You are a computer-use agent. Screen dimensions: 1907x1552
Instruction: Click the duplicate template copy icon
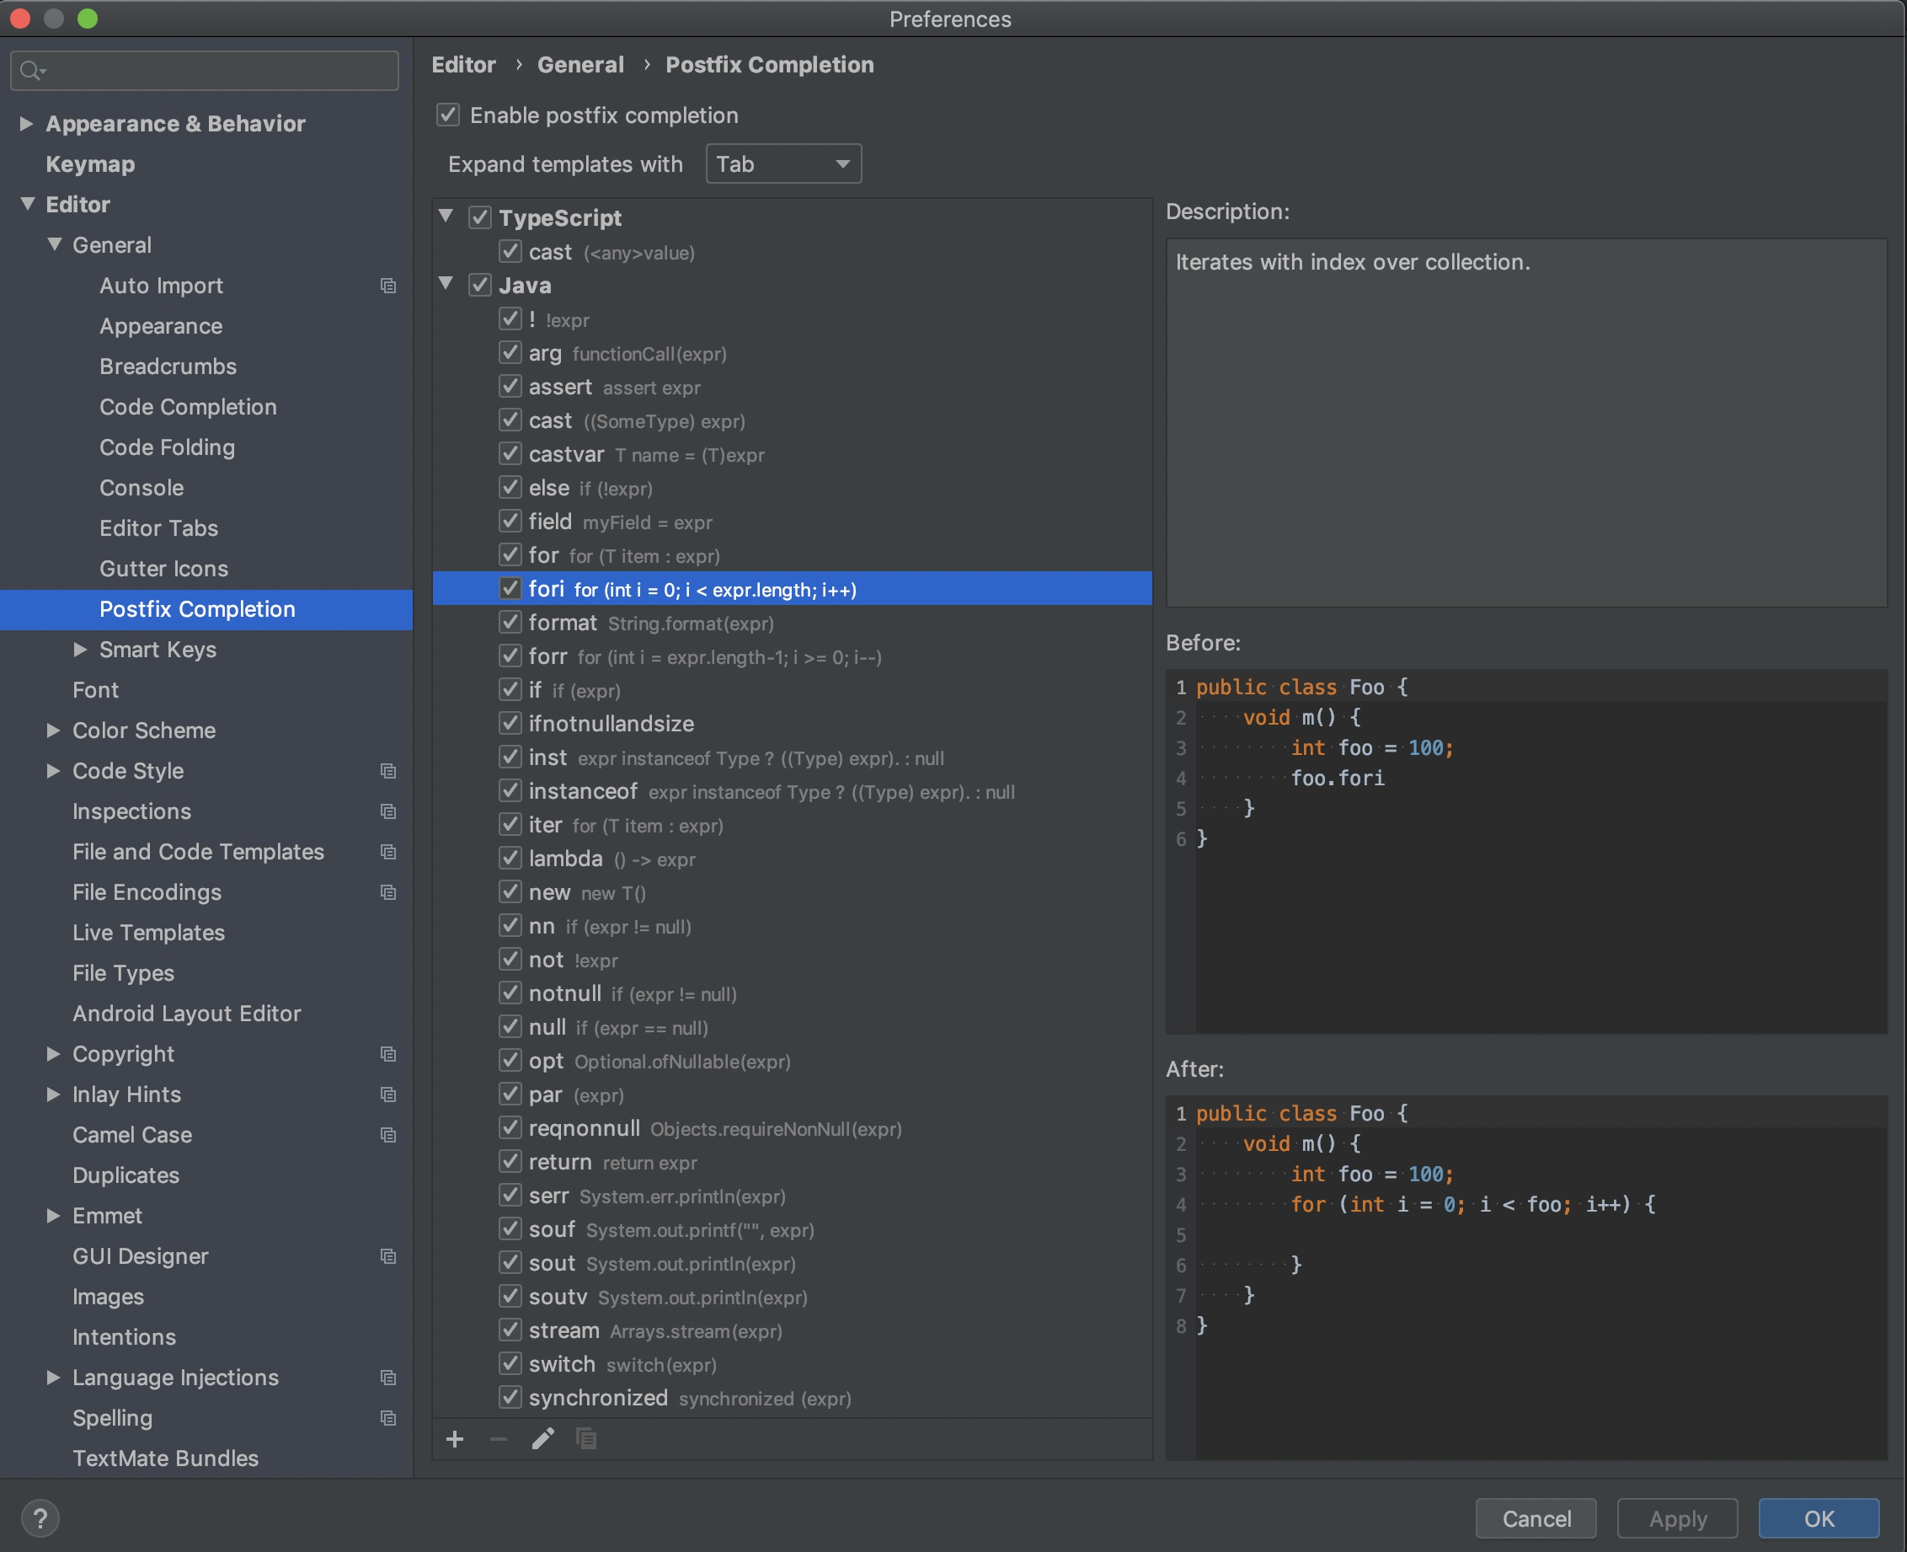tap(586, 1438)
